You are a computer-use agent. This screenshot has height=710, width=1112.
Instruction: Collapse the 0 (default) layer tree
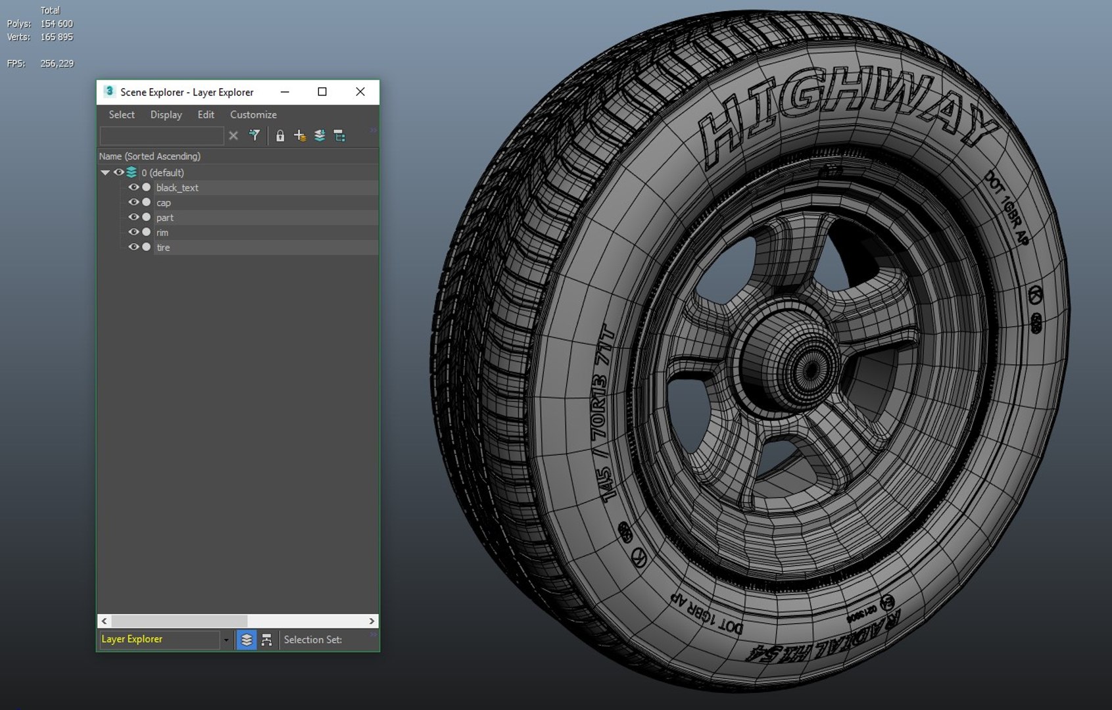click(105, 172)
